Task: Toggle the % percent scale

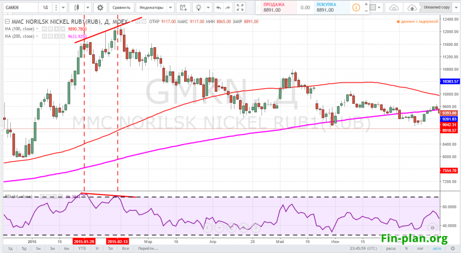Action: click(x=406, y=249)
